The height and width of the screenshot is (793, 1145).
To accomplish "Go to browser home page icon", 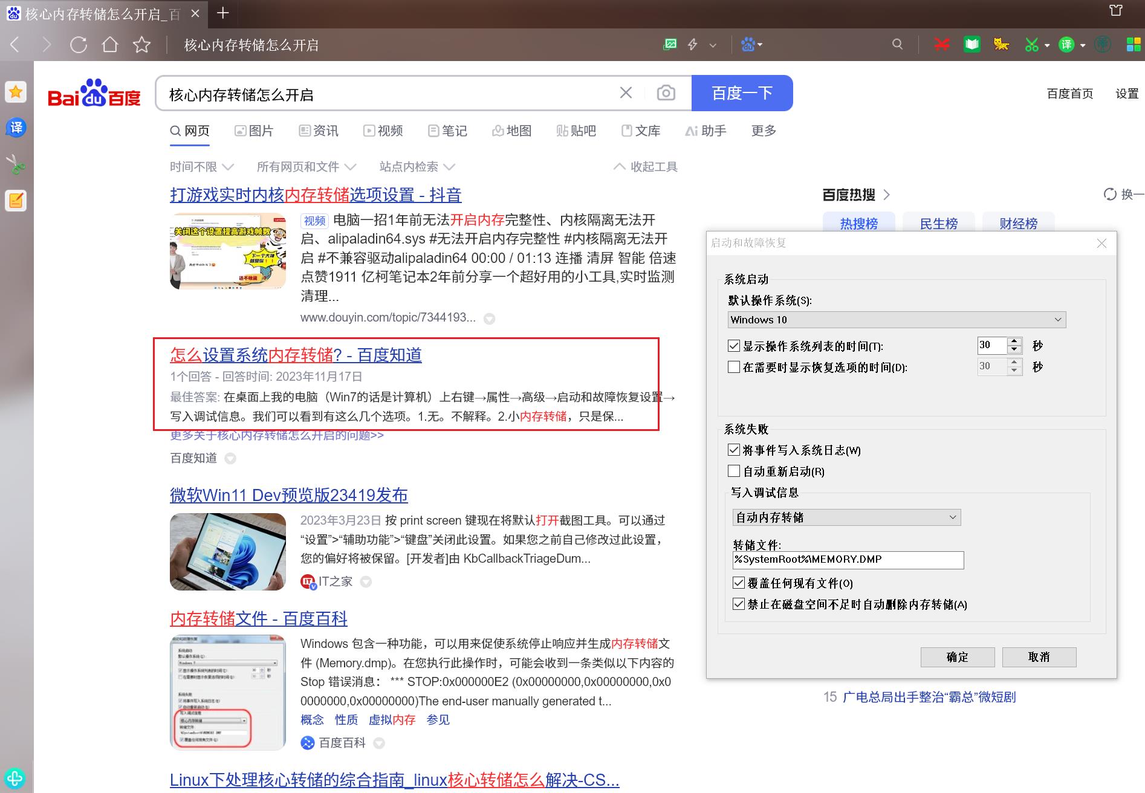I will coord(110,45).
